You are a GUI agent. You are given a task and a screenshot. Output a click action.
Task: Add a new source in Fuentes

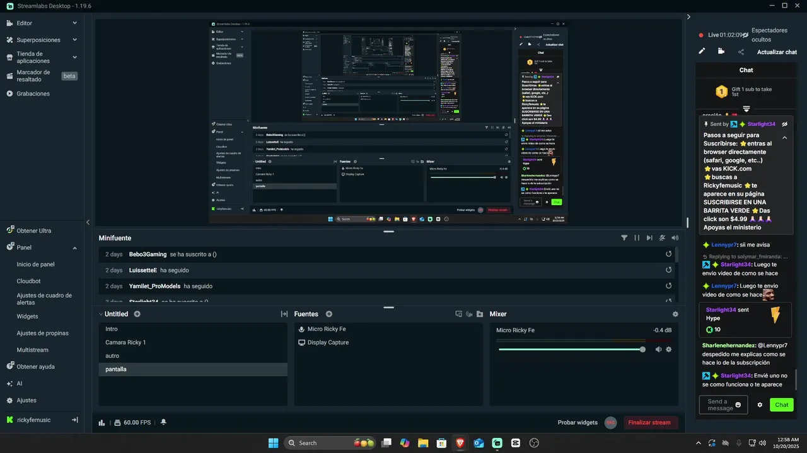point(328,314)
